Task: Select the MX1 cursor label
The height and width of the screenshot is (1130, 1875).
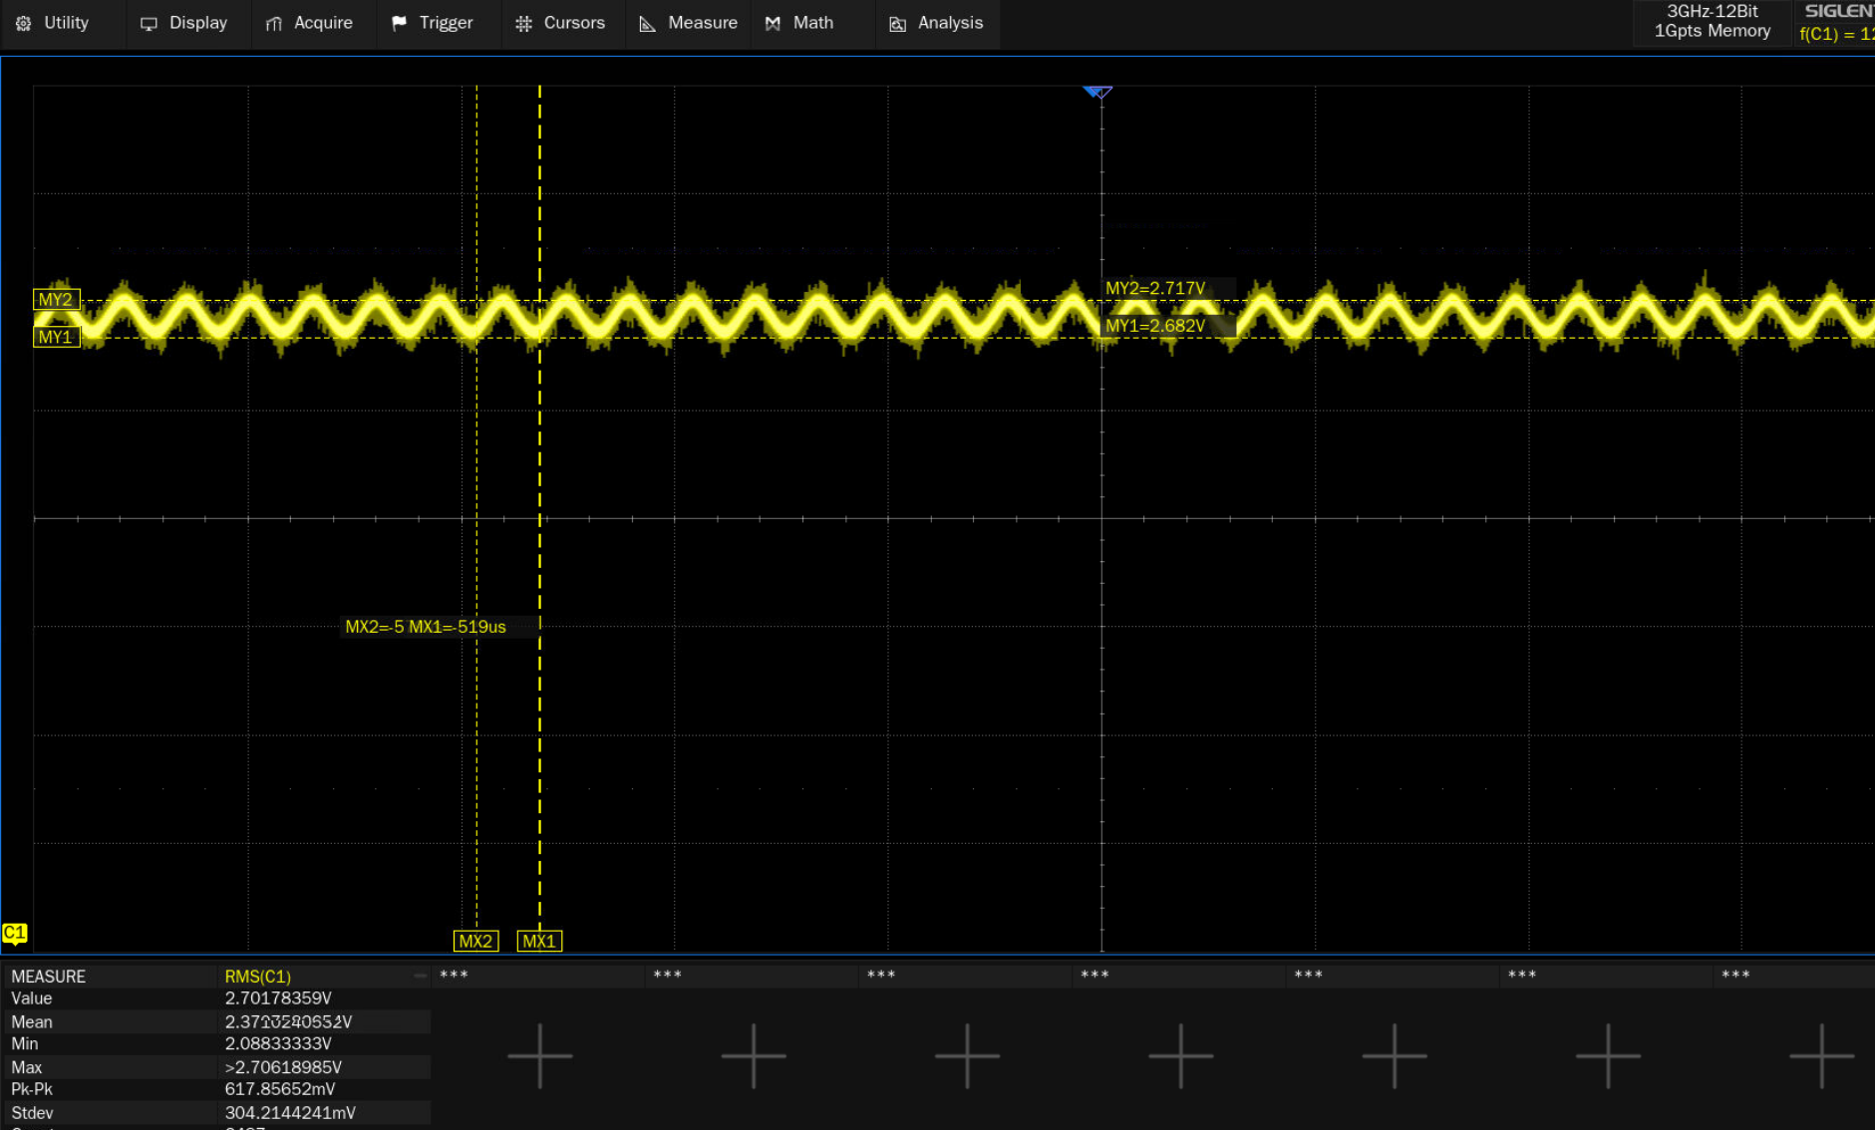Action: (539, 941)
